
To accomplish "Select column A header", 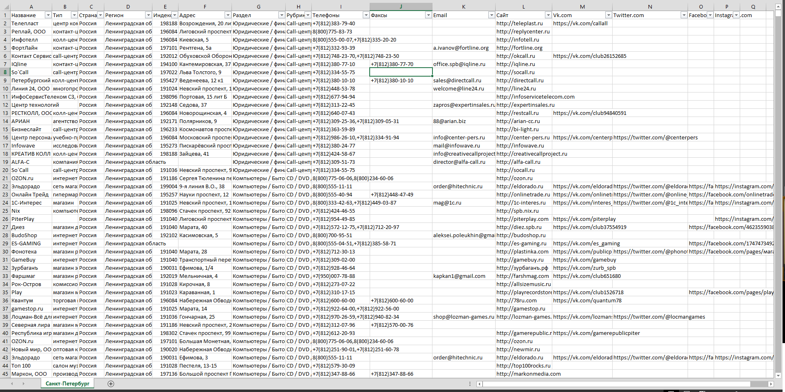I will point(31,7).
